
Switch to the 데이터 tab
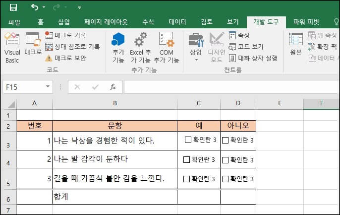point(177,22)
